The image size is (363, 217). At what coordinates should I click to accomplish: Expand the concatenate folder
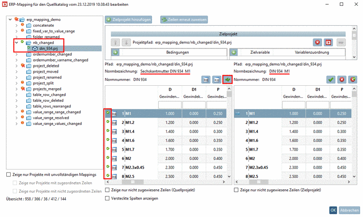(16, 26)
